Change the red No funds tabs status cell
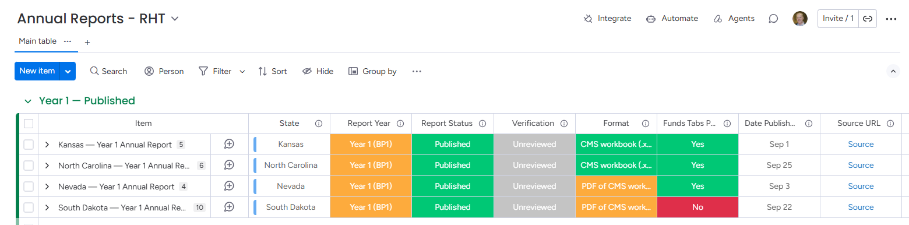 697,208
